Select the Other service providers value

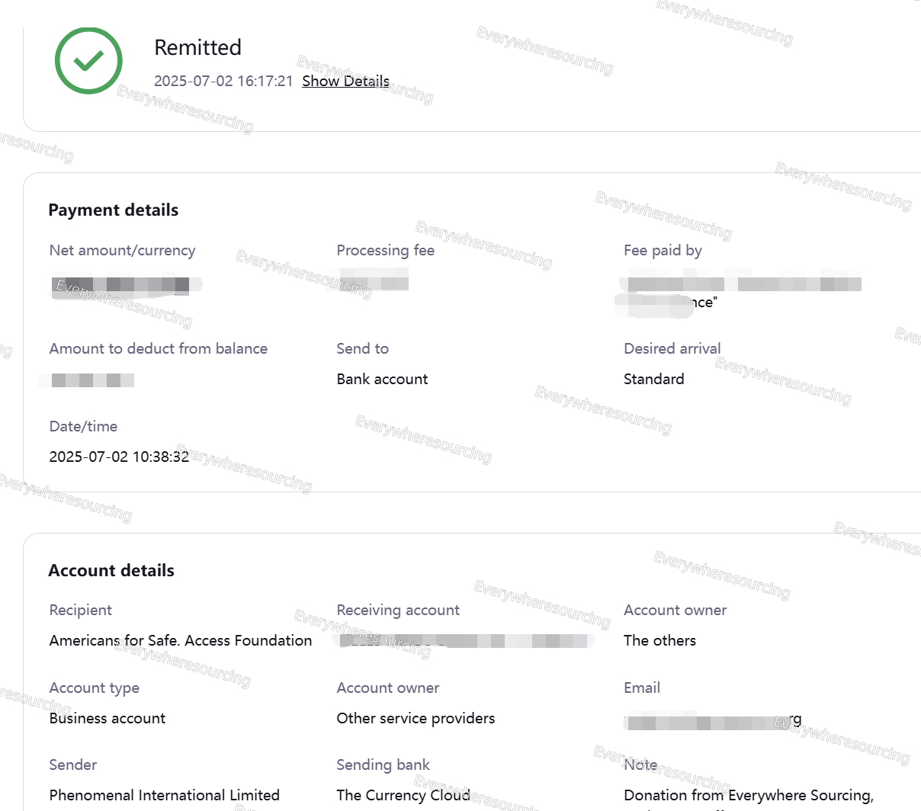coord(416,719)
